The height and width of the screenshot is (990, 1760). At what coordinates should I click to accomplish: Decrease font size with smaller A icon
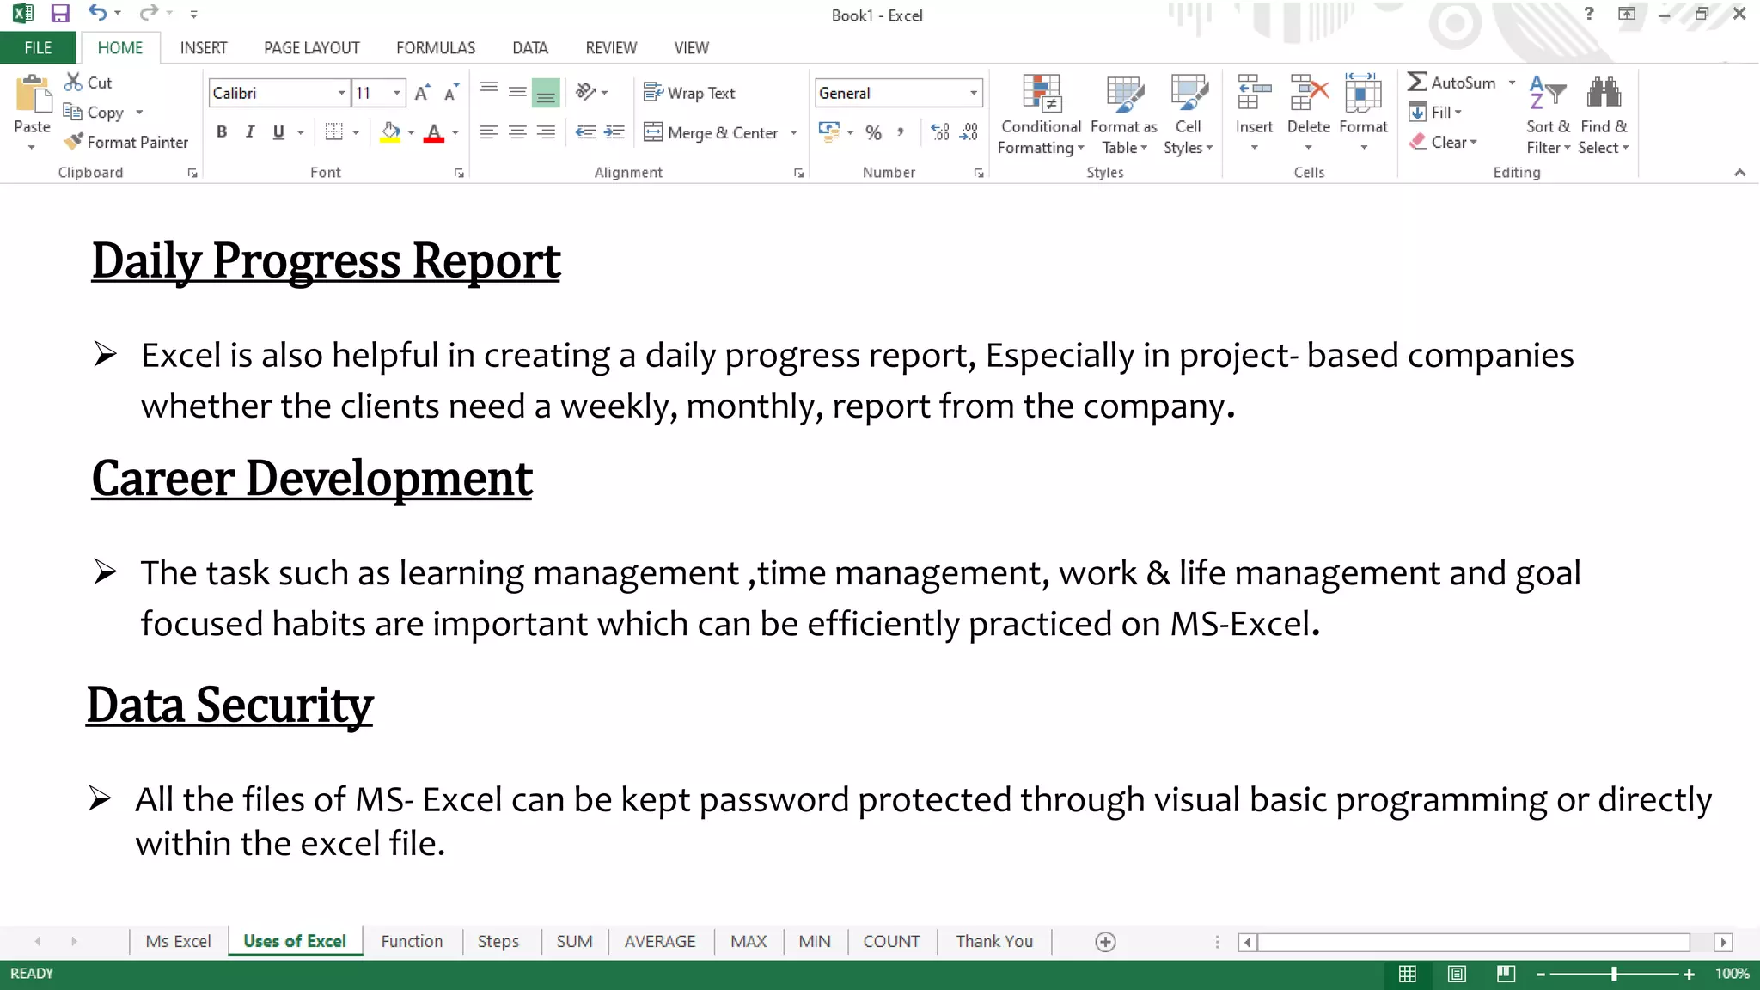(450, 93)
